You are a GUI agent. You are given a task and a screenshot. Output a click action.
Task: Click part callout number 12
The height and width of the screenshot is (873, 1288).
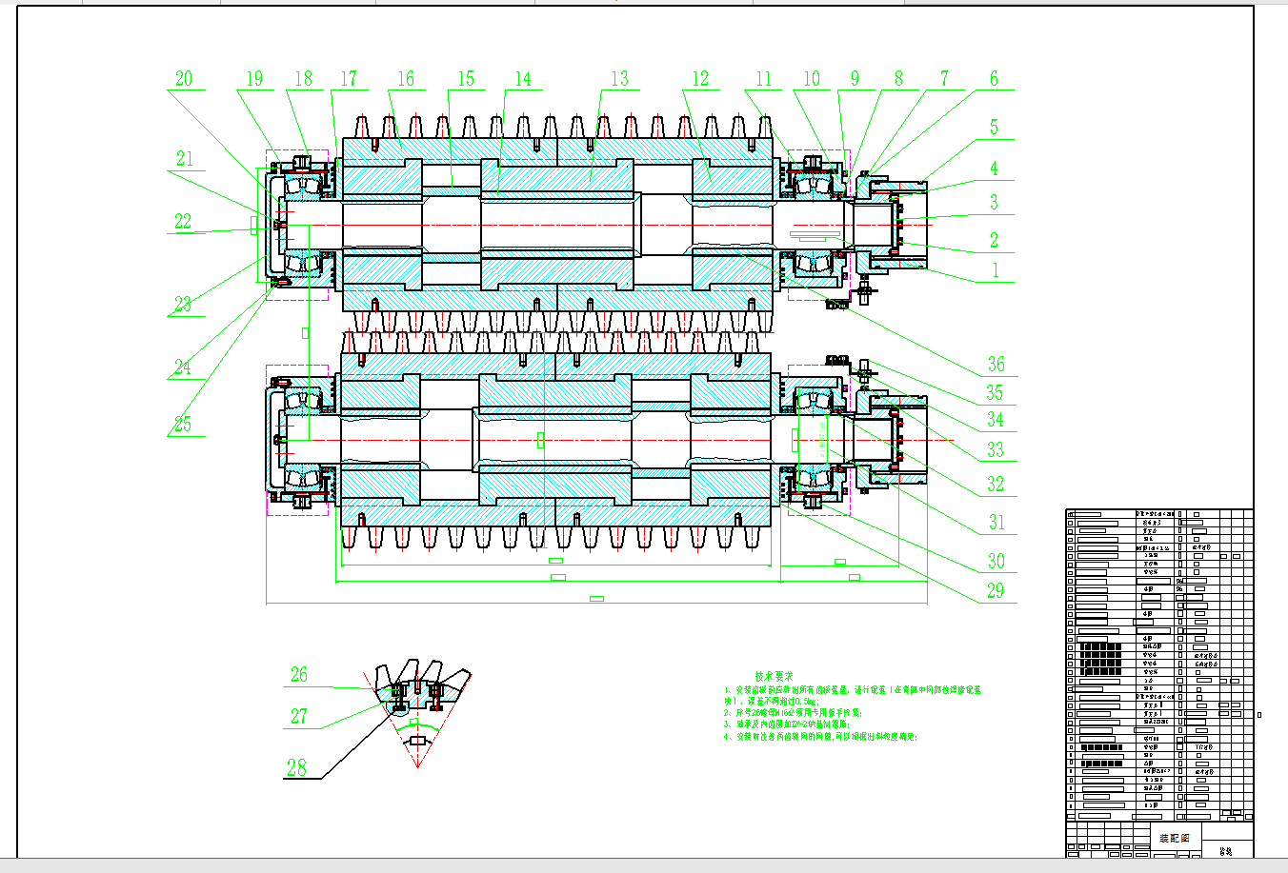pos(701,79)
